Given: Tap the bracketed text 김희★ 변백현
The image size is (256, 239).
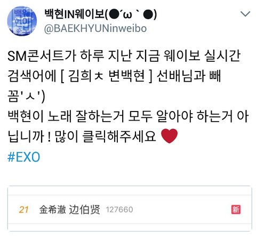Looking at the screenshot, I should pos(107,76).
